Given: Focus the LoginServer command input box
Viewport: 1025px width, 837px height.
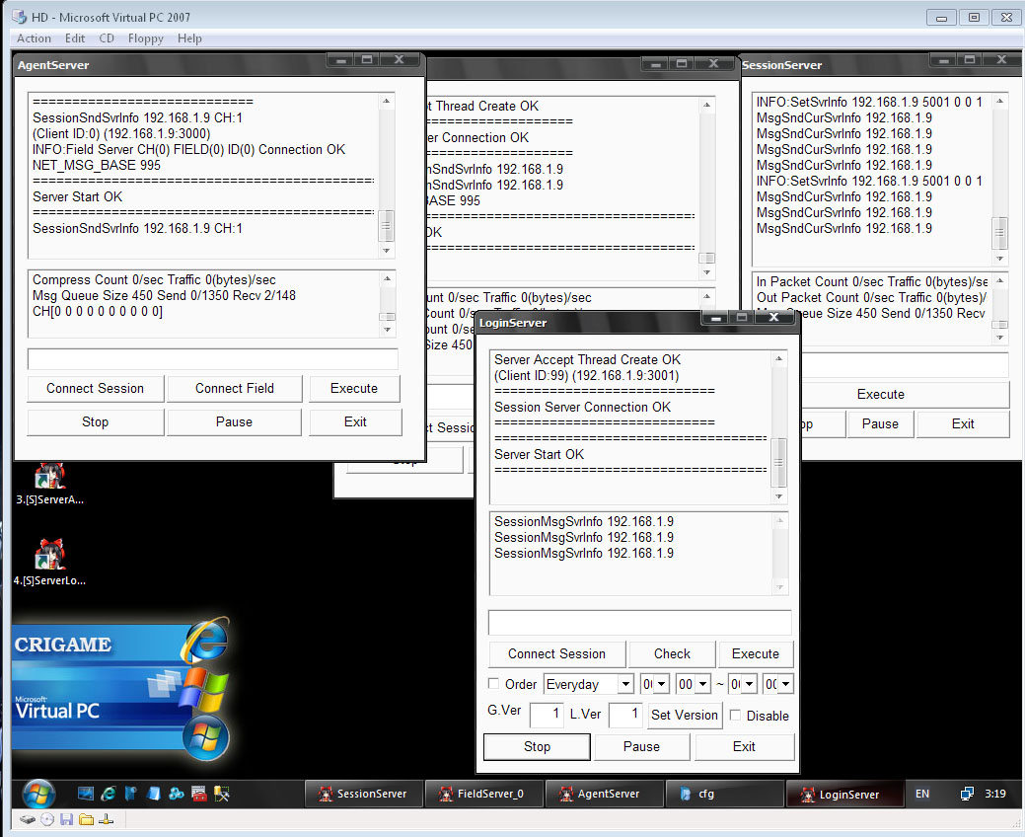Looking at the screenshot, I should pos(640,623).
